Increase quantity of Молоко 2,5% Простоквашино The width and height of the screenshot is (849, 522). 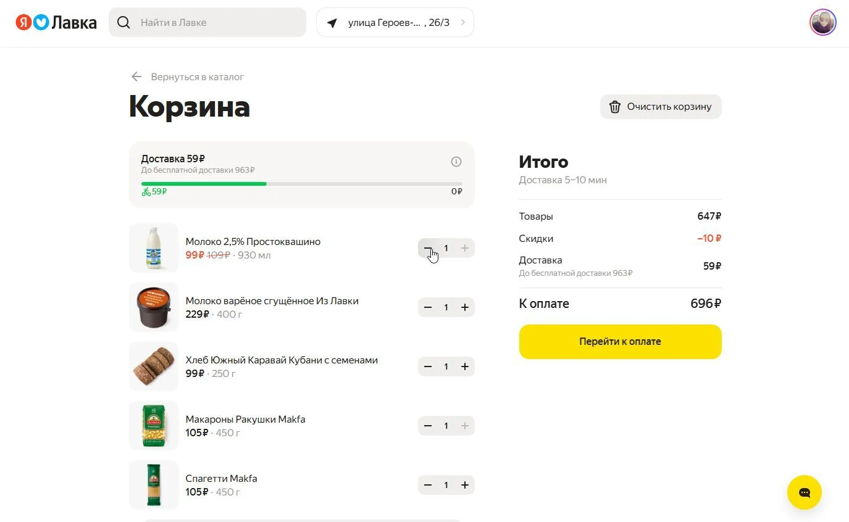click(465, 248)
